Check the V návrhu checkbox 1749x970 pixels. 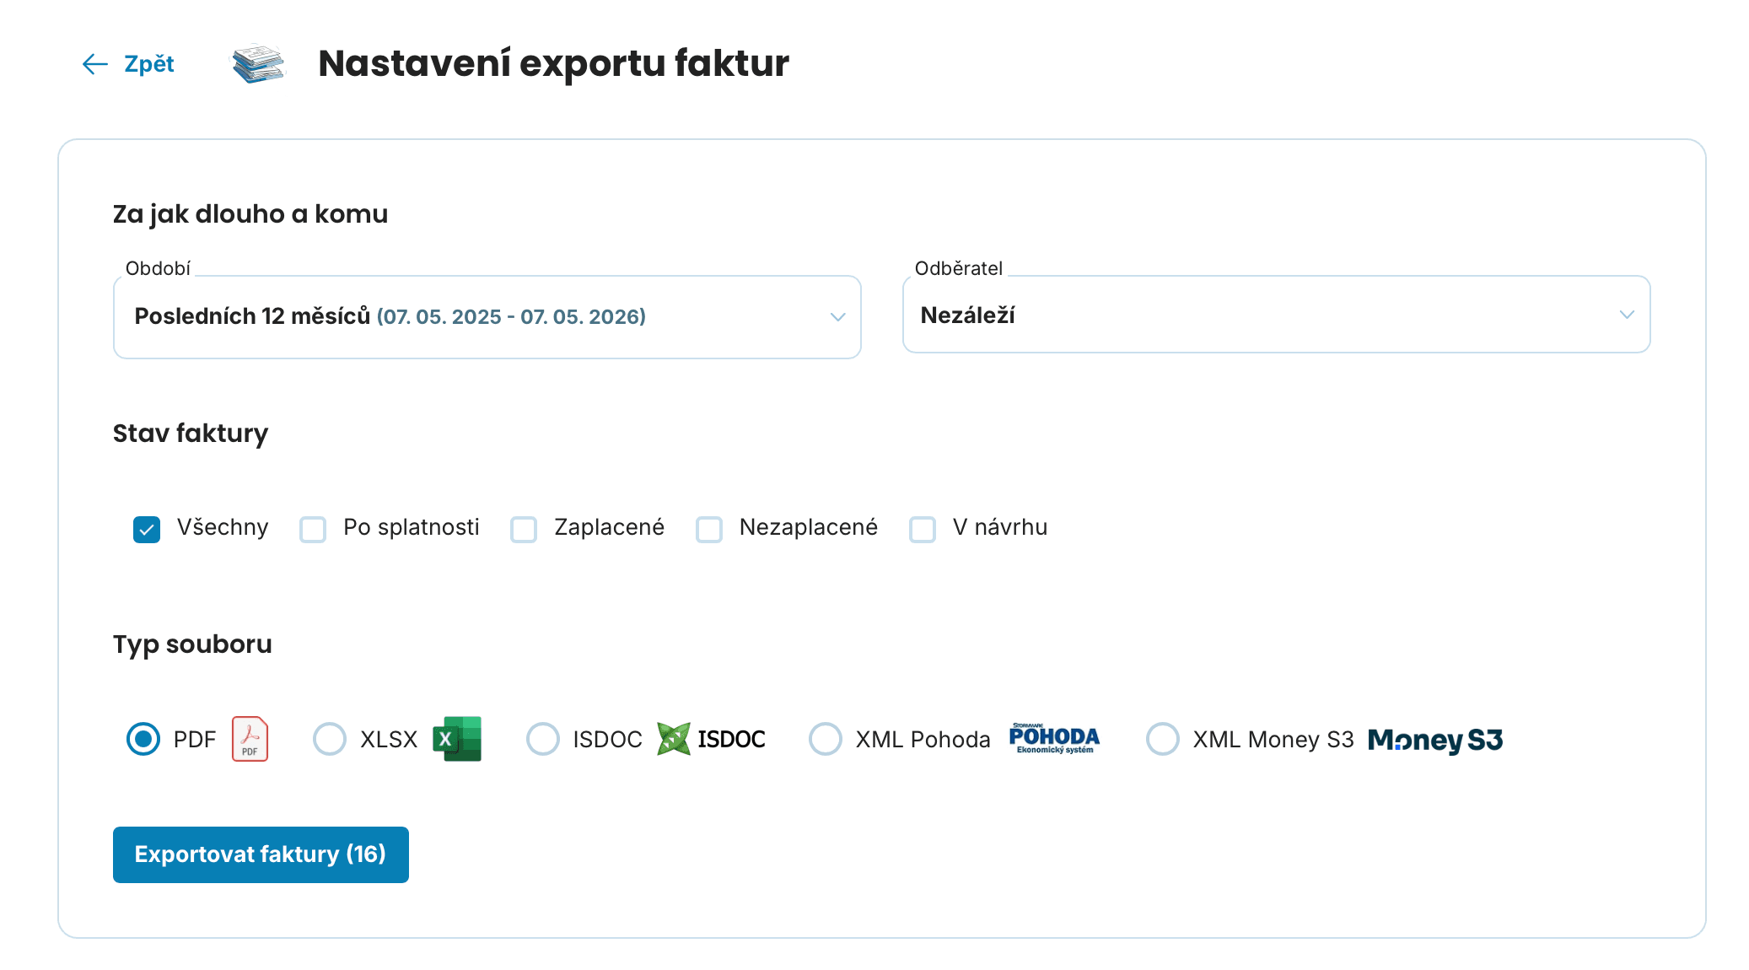(923, 529)
